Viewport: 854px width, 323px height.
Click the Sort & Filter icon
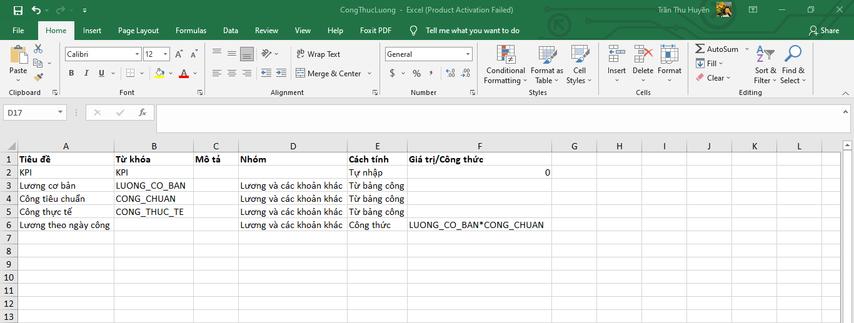tap(765, 65)
